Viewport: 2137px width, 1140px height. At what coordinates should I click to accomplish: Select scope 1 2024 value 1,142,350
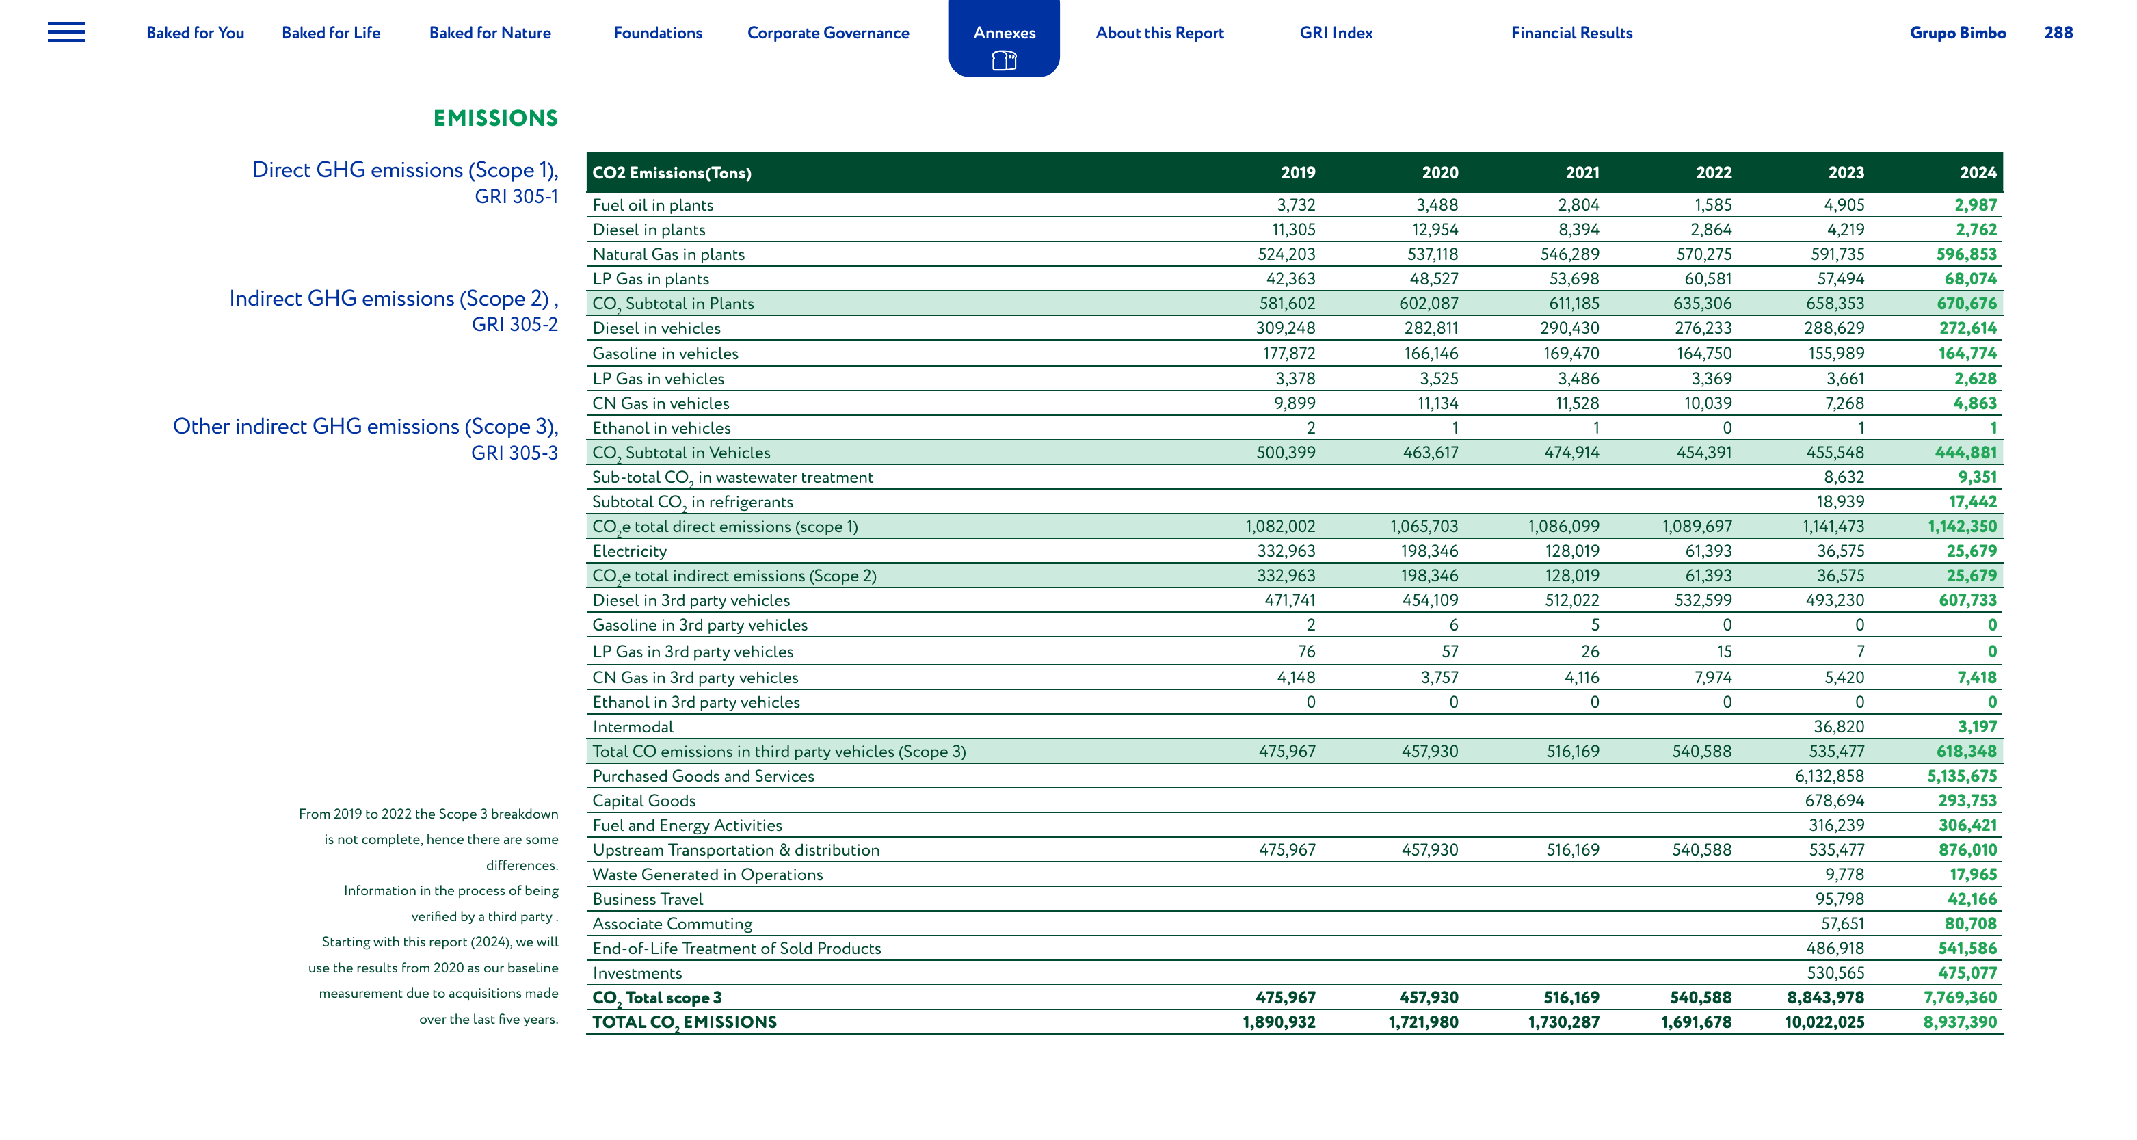[1962, 527]
